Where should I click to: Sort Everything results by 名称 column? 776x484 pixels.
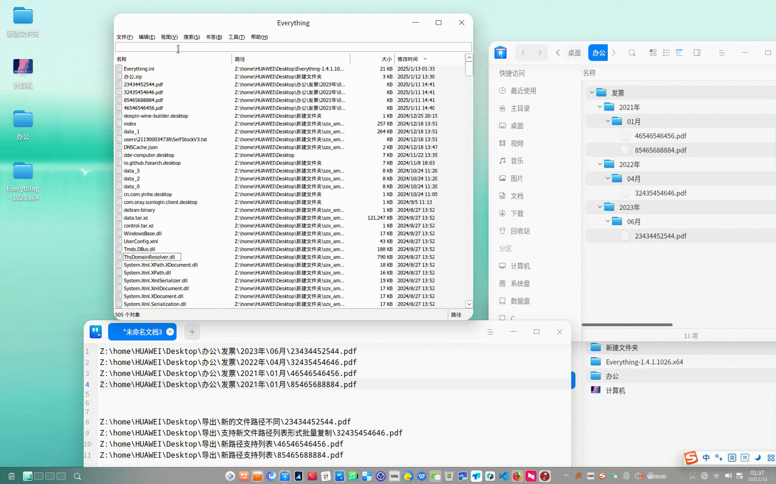173,59
